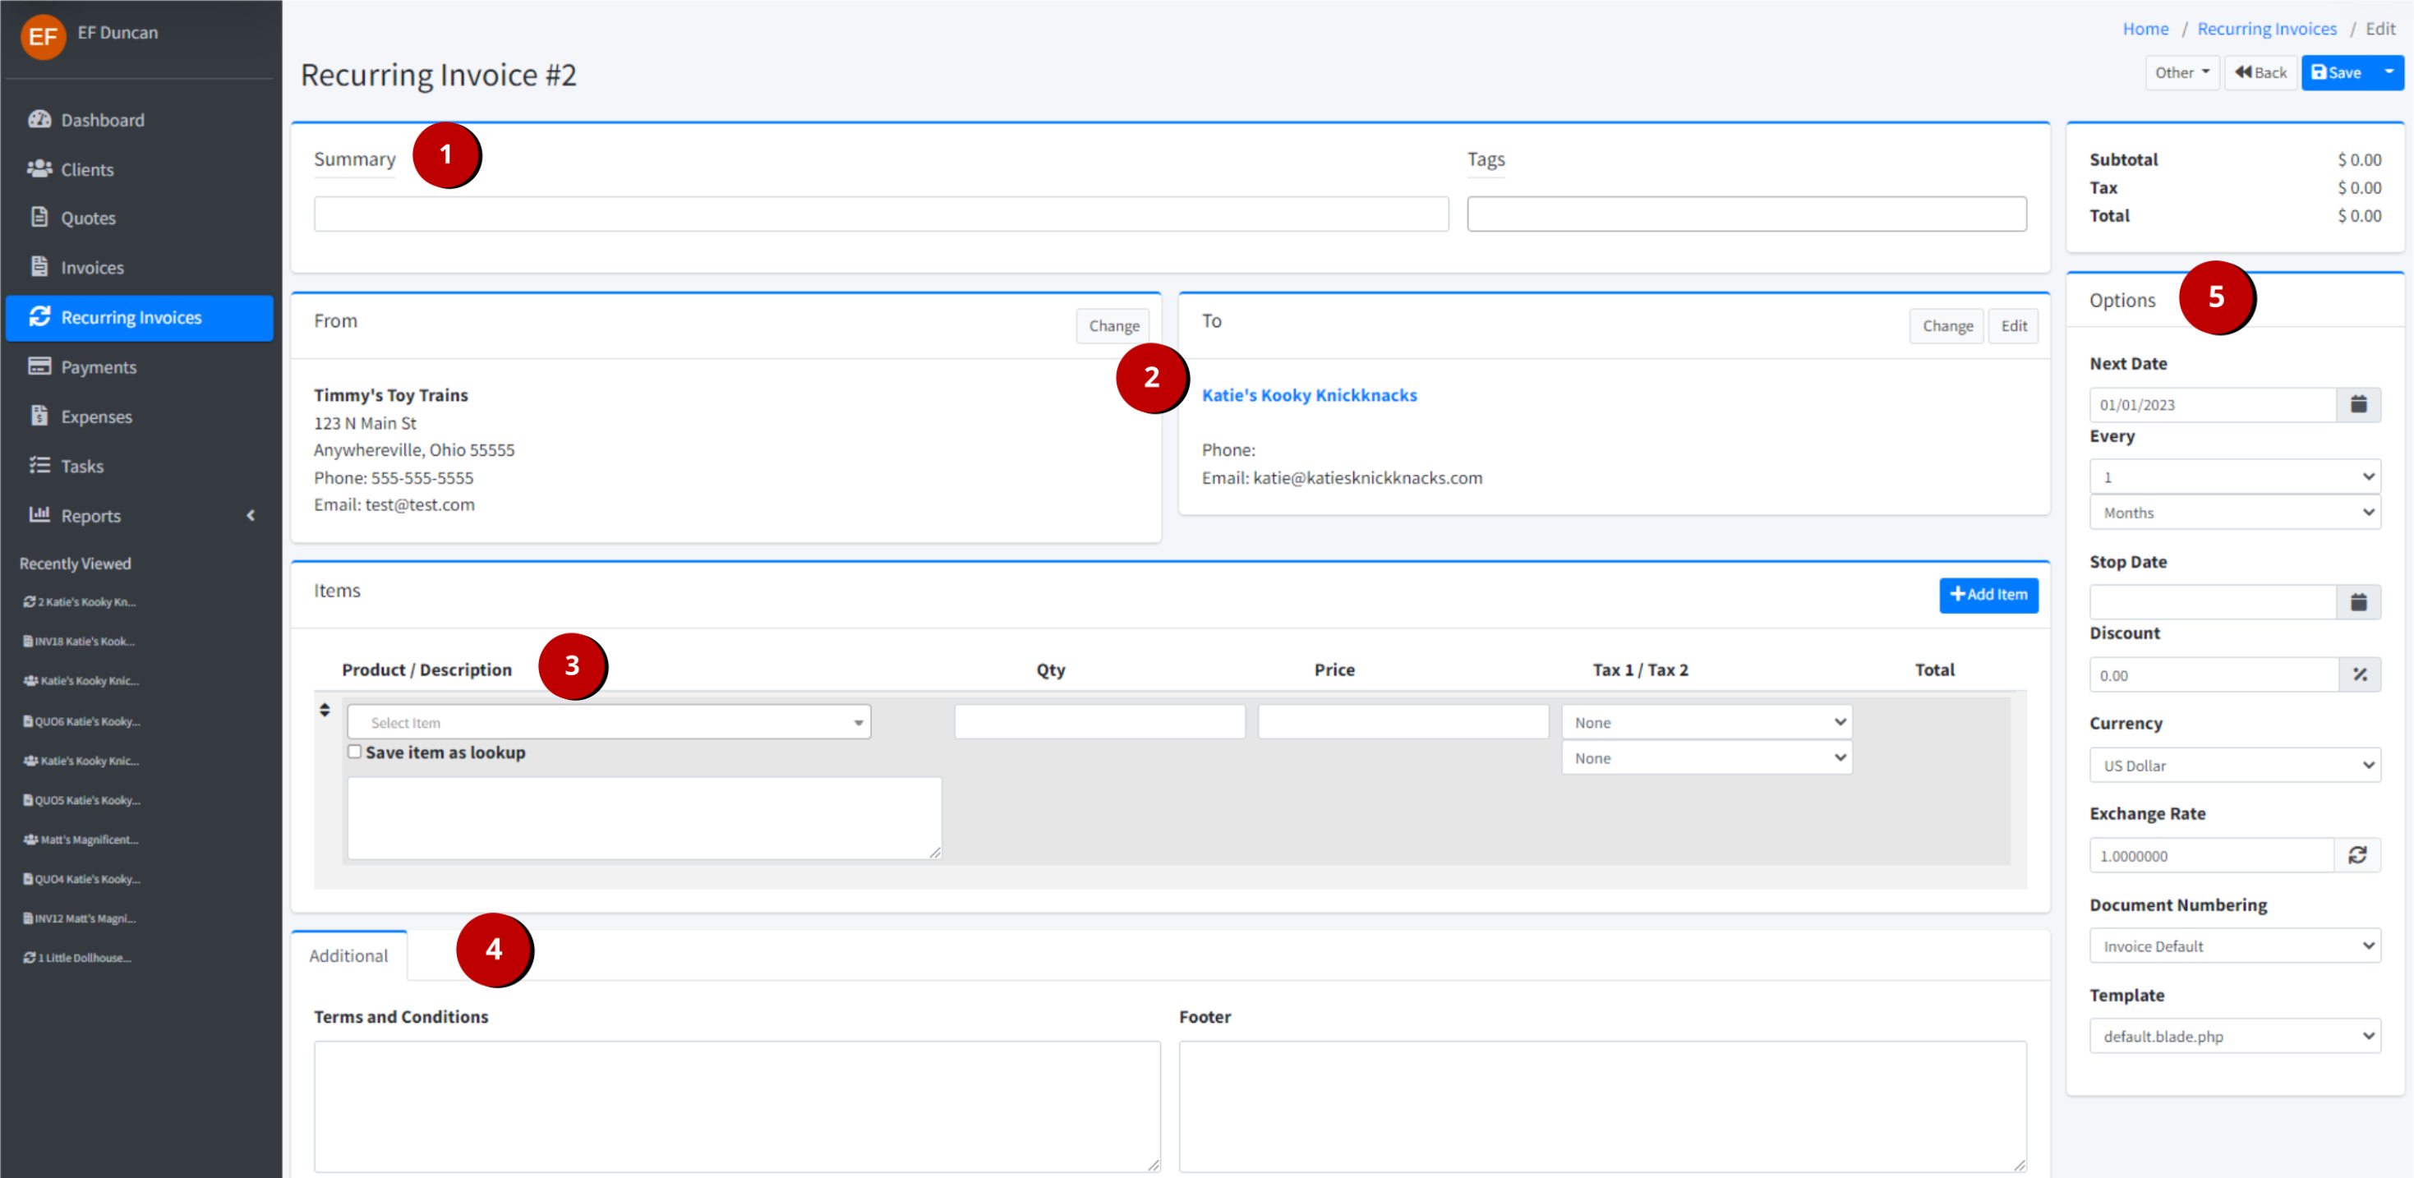Open the Save split-button dropdown arrow
Viewport: 2414px width, 1178px height.
[x=2389, y=72]
